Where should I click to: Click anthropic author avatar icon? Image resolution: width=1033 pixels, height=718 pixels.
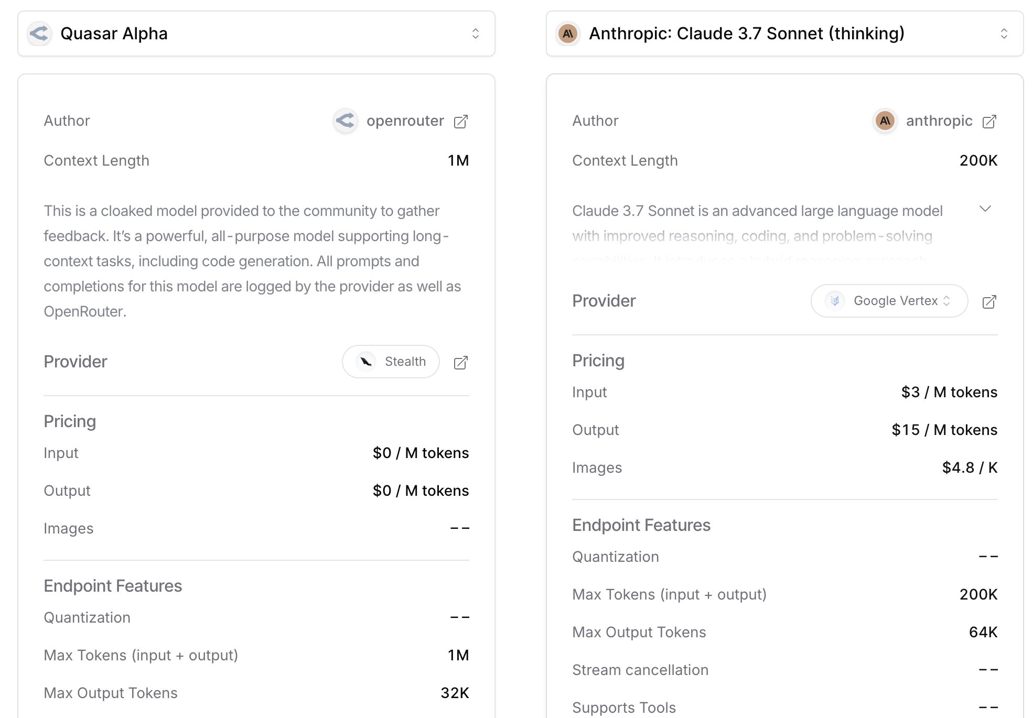[x=885, y=121]
